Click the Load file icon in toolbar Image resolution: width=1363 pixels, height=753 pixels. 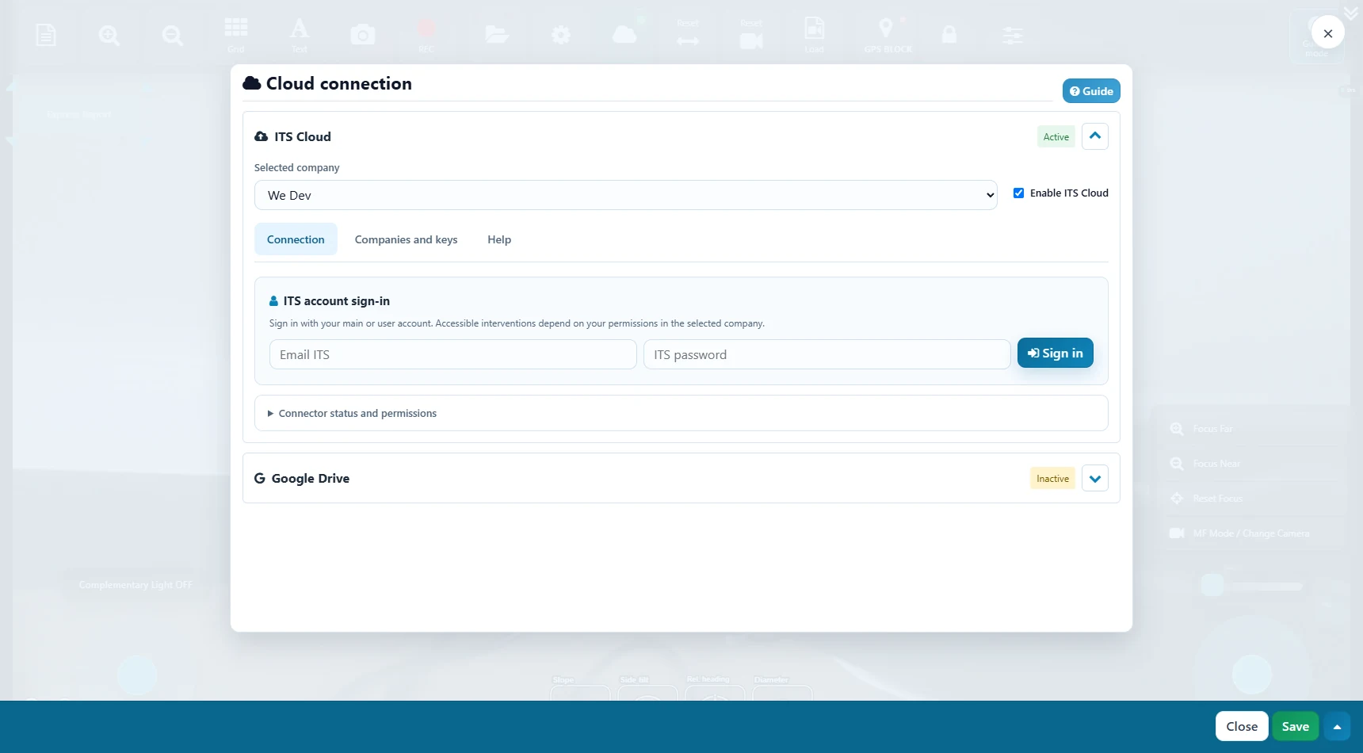815,29
